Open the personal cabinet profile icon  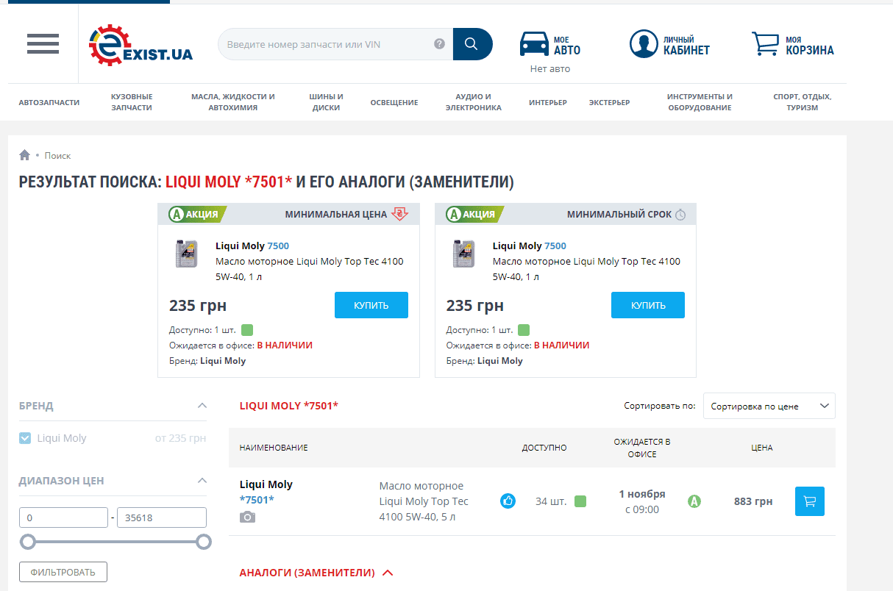[643, 44]
